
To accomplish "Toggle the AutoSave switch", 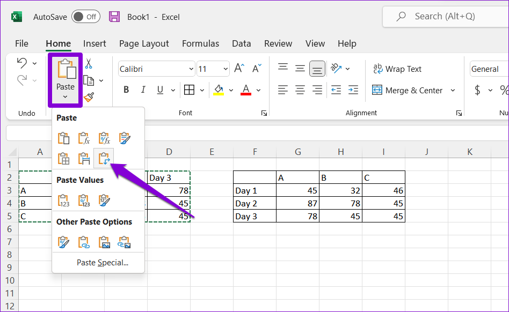I will click(85, 17).
